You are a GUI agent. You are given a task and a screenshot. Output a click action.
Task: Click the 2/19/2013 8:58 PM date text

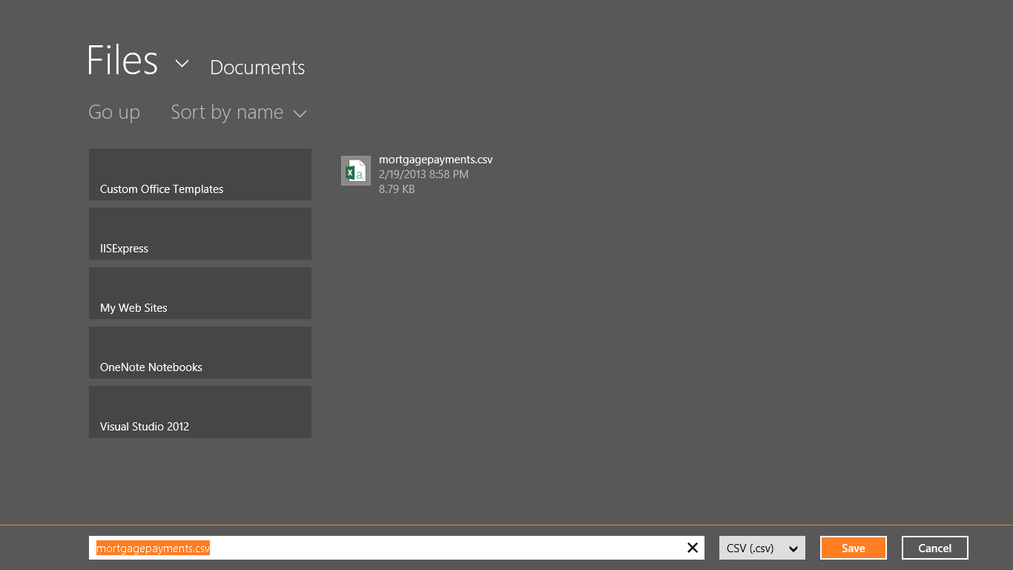tap(423, 174)
